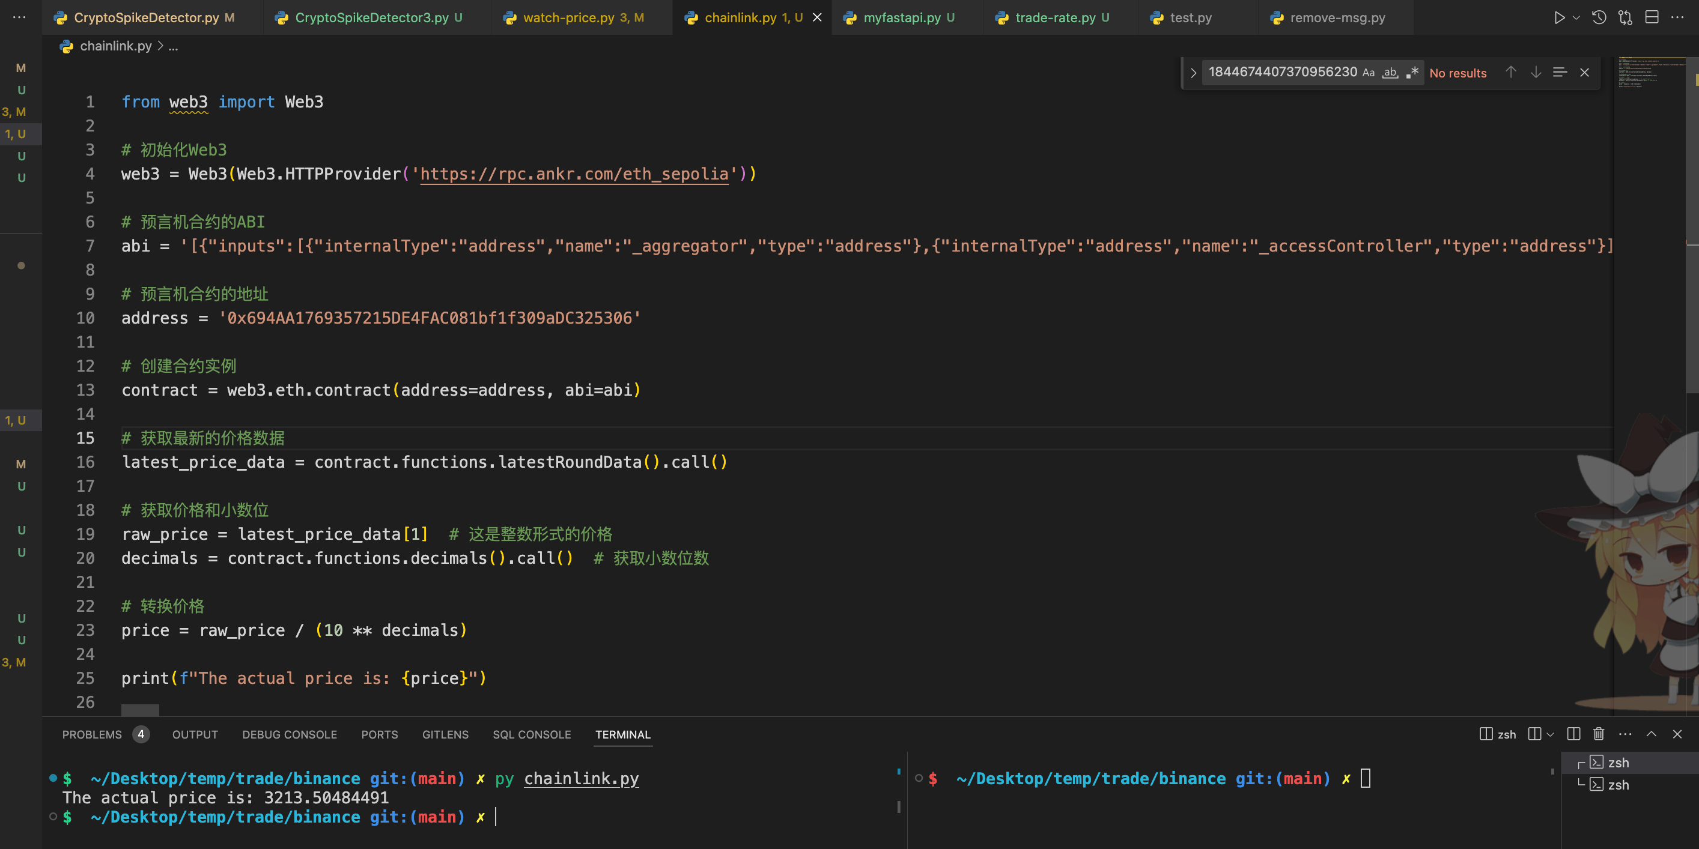The height and width of the screenshot is (849, 1699).
Task: Click 'The actual price is: 3213.50484491' output
Action: 225,797
